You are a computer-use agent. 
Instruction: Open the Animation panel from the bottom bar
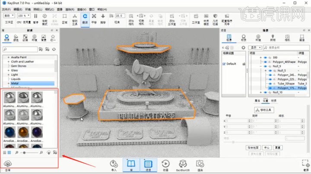pyautogui.click(x=165, y=165)
